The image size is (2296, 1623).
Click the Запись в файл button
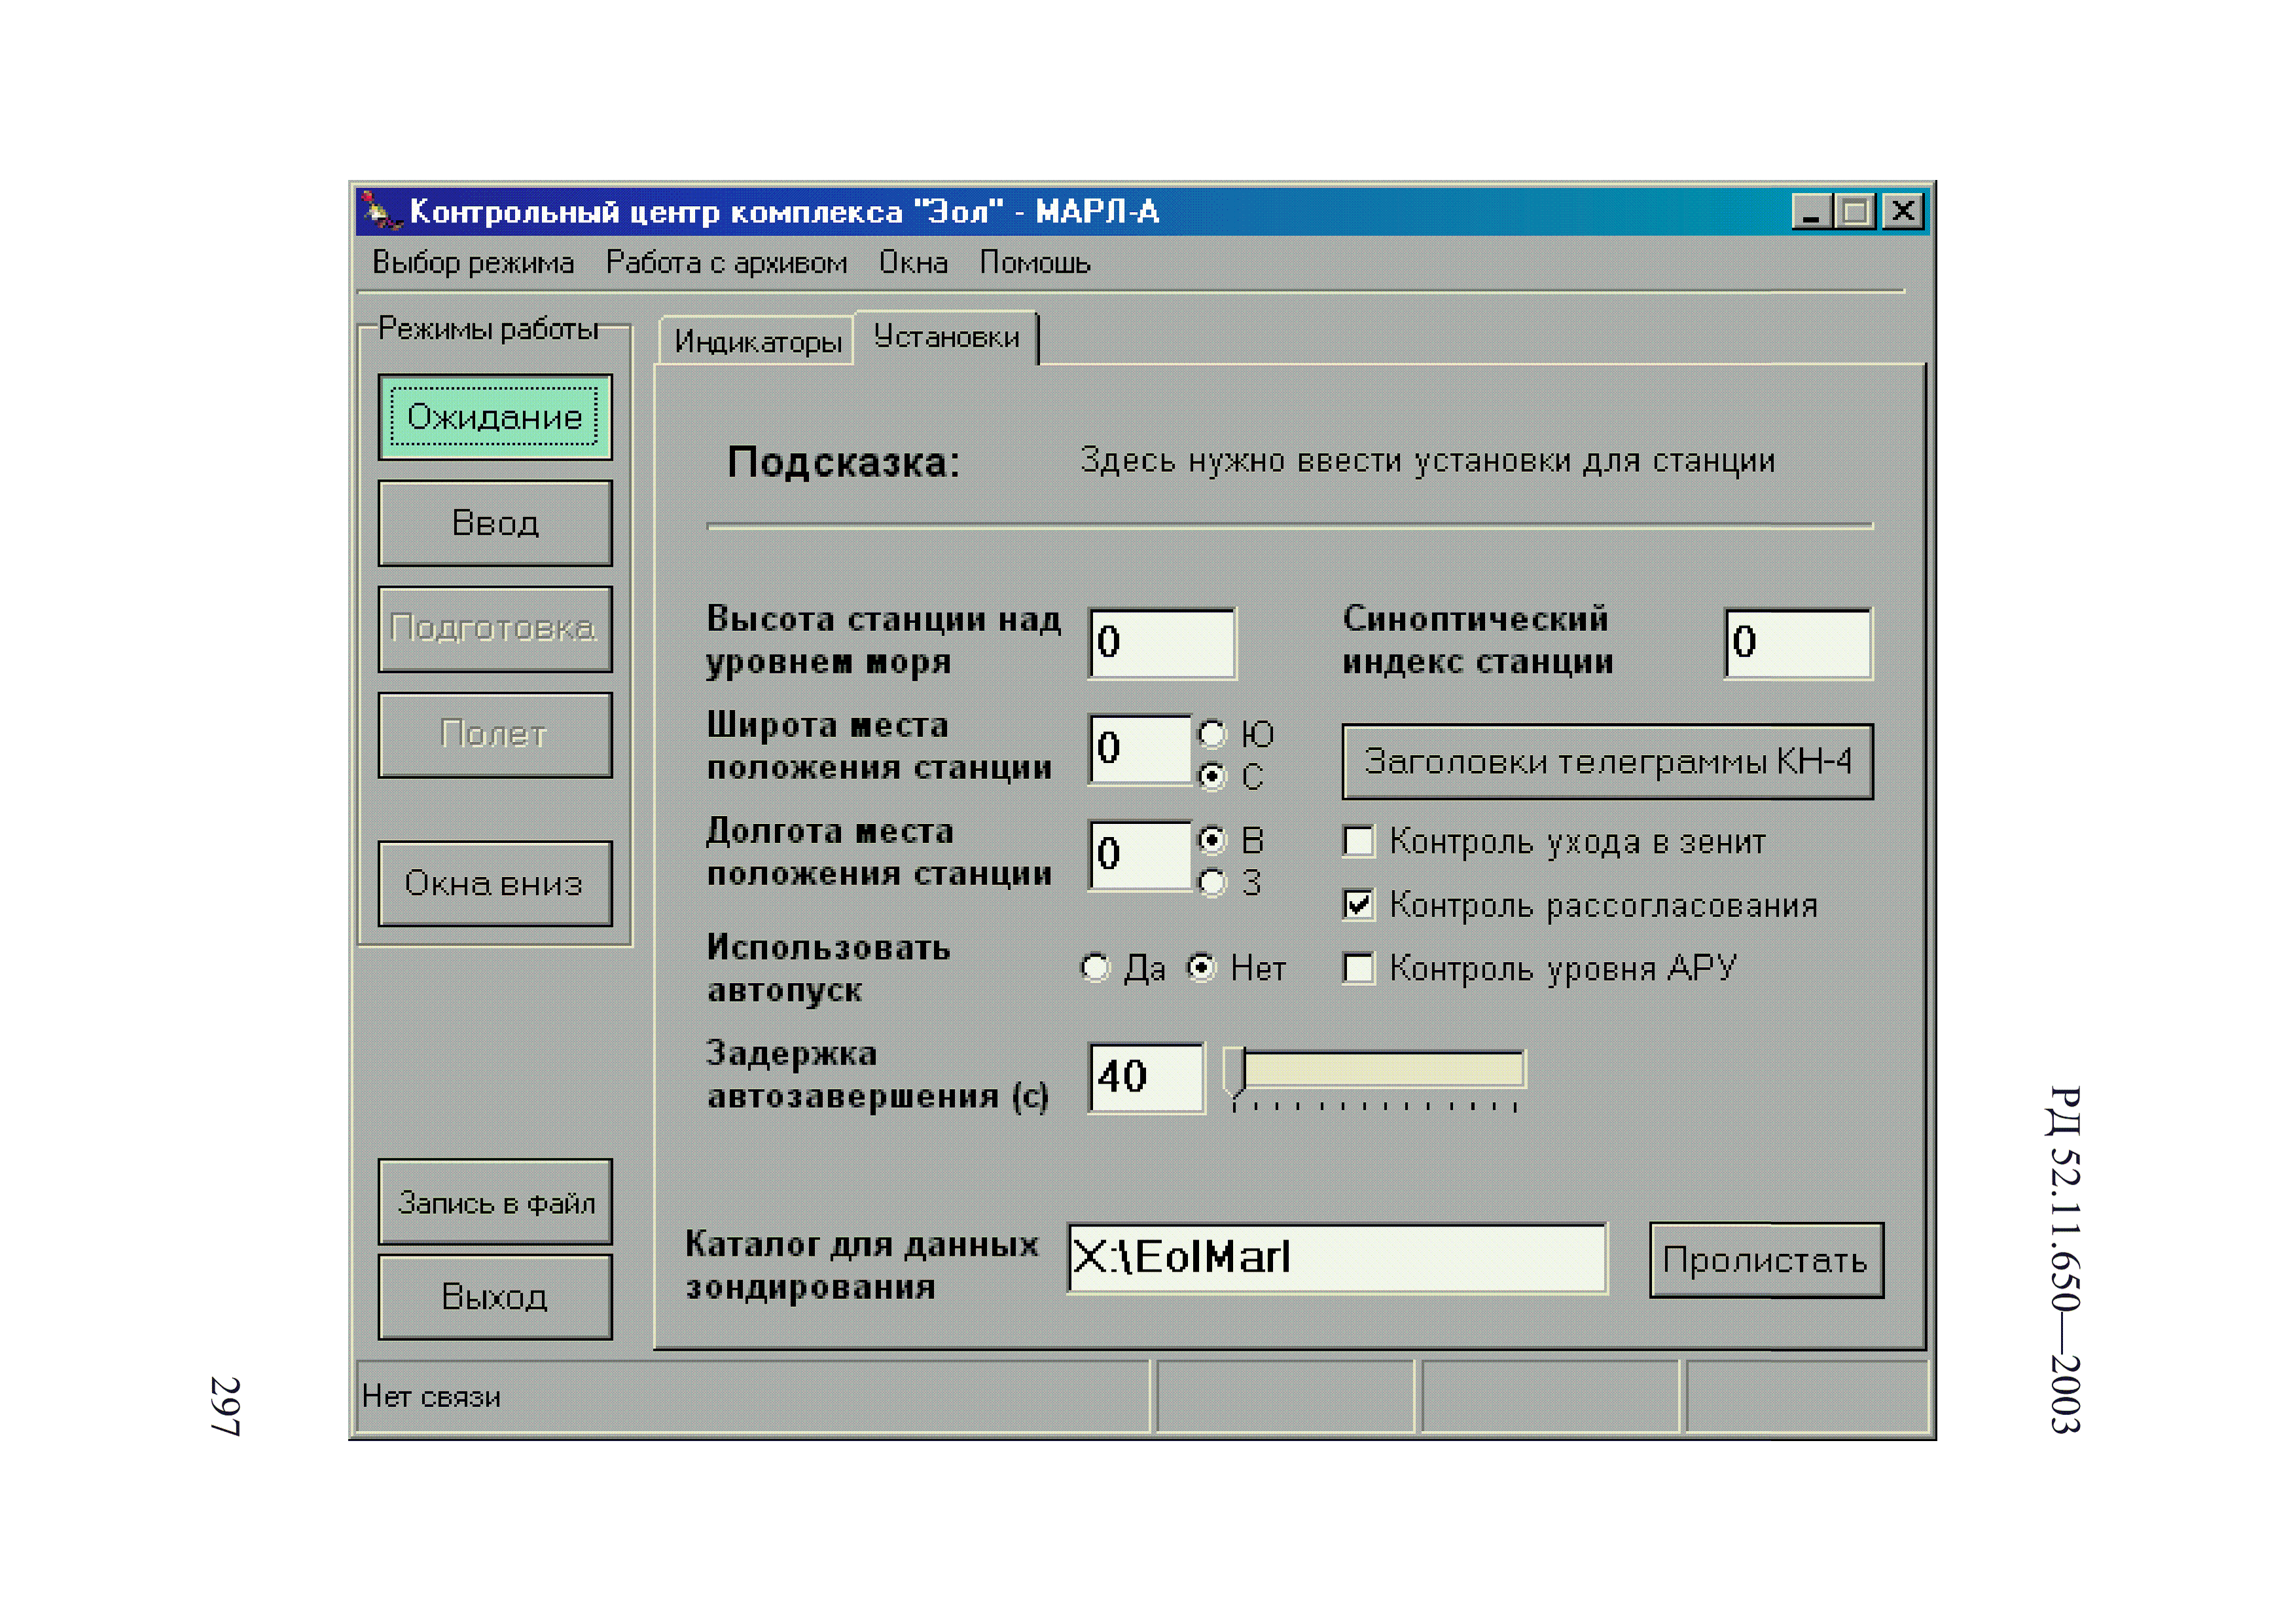pos(495,1202)
